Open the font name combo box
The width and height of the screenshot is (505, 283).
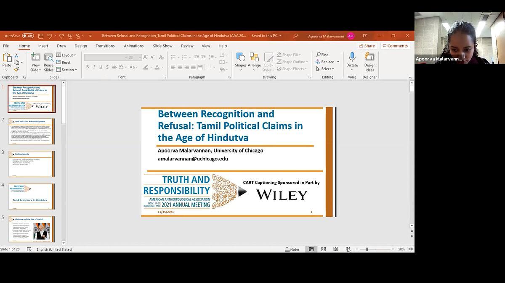tap(105, 57)
